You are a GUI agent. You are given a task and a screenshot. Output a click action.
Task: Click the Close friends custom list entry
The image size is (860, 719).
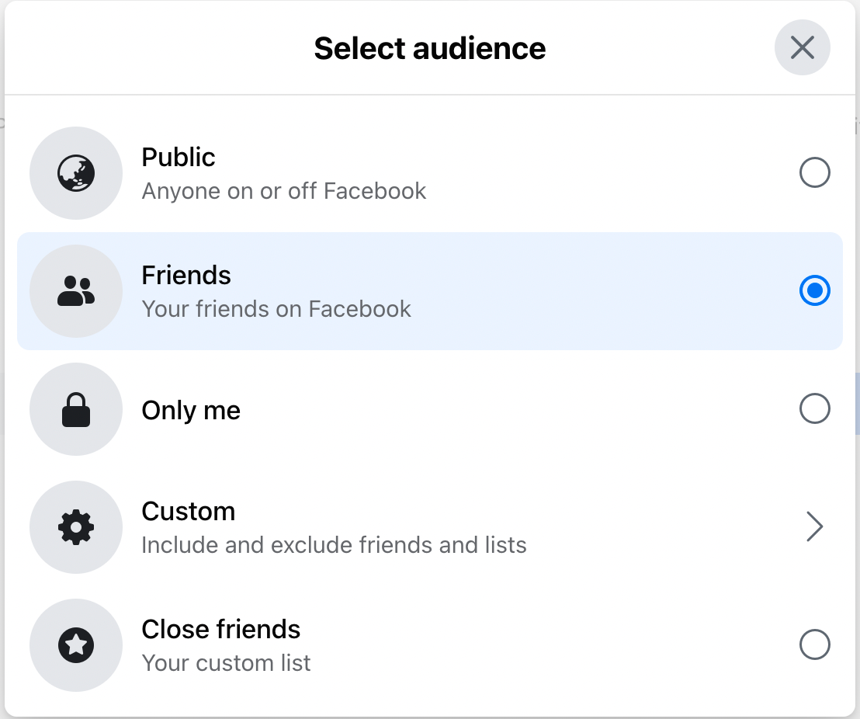pos(430,644)
